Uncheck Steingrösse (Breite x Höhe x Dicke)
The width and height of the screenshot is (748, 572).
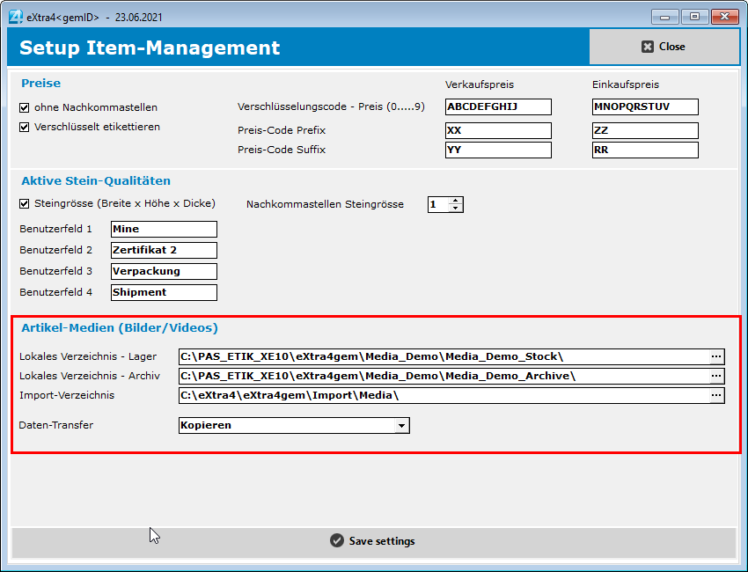coord(25,204)
